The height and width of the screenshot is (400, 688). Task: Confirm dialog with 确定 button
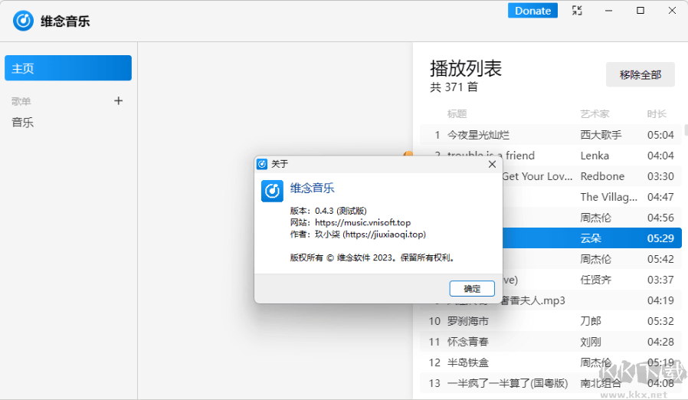(x=473, y=288)
